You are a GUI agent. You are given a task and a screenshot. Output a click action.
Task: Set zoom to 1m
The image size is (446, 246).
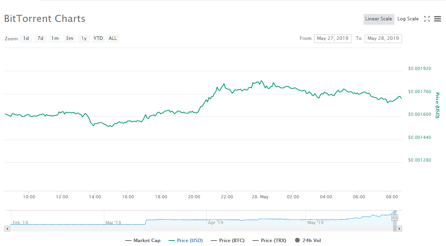[55, 38]
